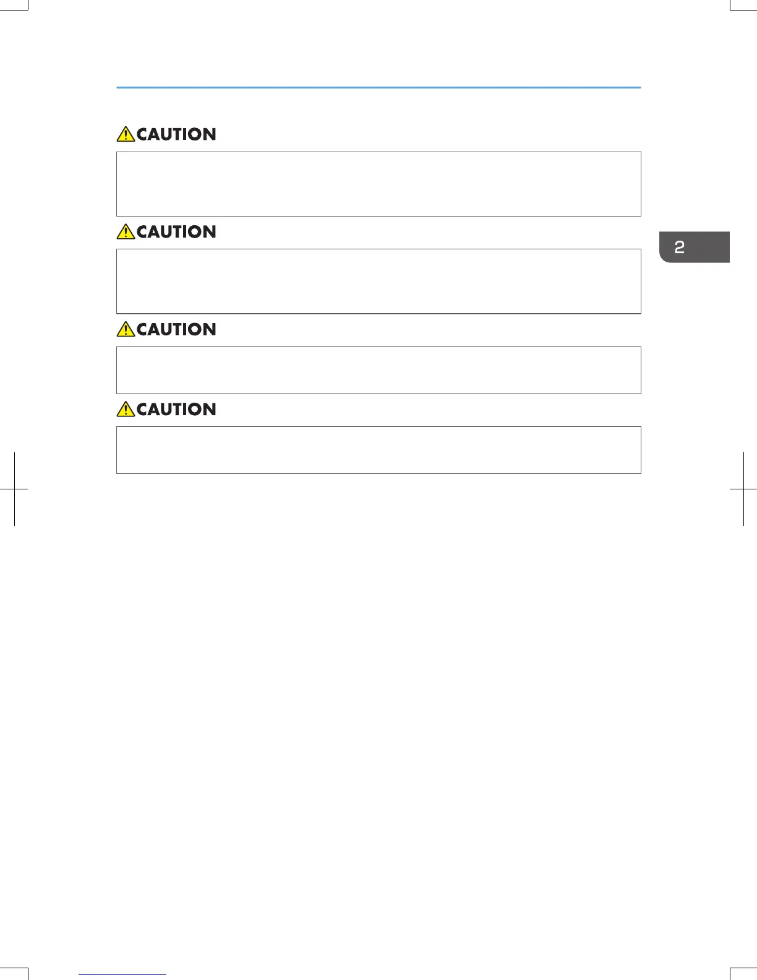757x980 pixels.
Task: Select the gray chapter 2 side tab
Action: (x=694, y=247)
